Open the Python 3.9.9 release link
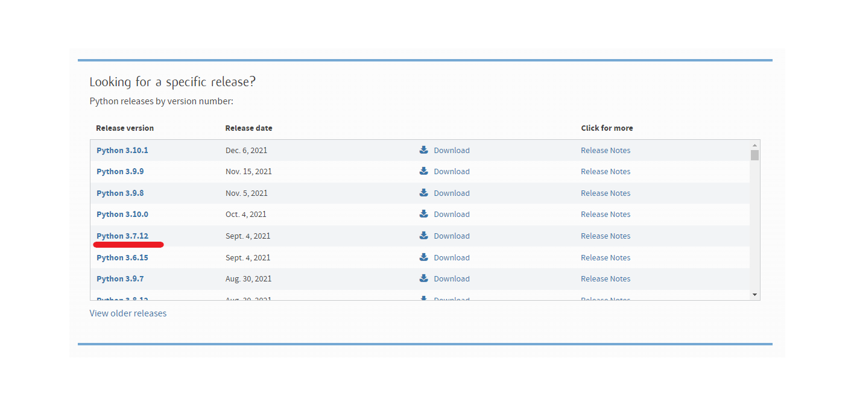This screenshot has width=854, height=405. tap(120, 171)
